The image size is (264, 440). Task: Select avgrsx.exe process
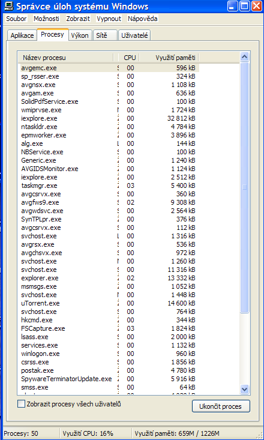click(110, 244)
